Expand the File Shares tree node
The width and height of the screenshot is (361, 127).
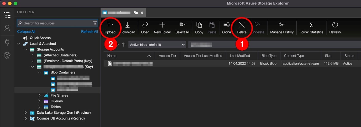[39, 96]
